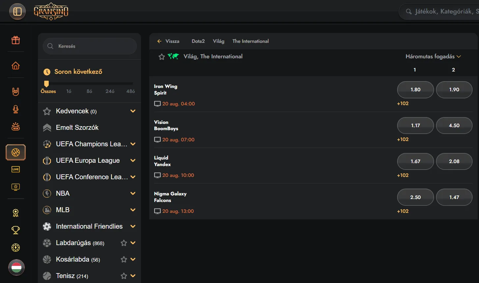Change language via Hungarian flag icon
Image resolution: width=479 pixels, height=283 pixels.
coord(16,268)
